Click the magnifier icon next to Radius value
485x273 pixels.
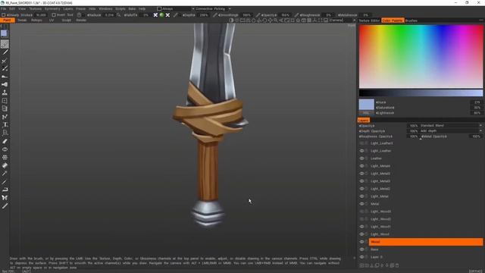[x=118, y=15]
